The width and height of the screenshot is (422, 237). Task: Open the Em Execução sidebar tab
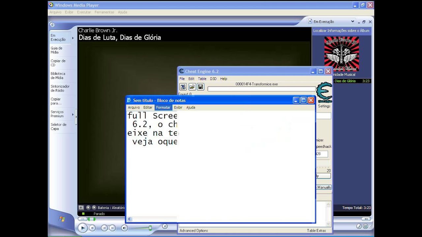click(60, 38)
